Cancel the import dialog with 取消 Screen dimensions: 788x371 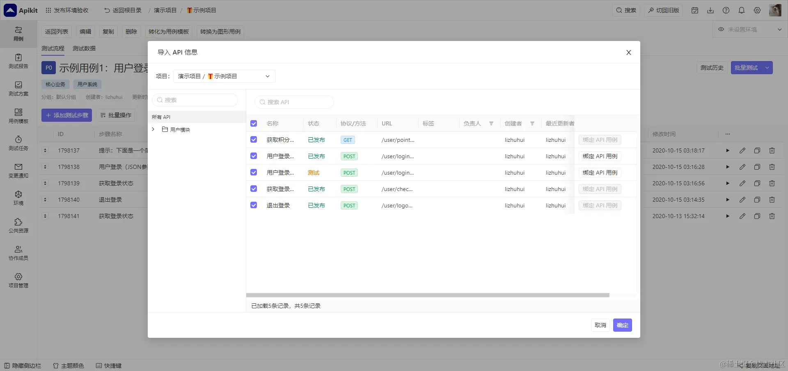[x=600, y=325]
